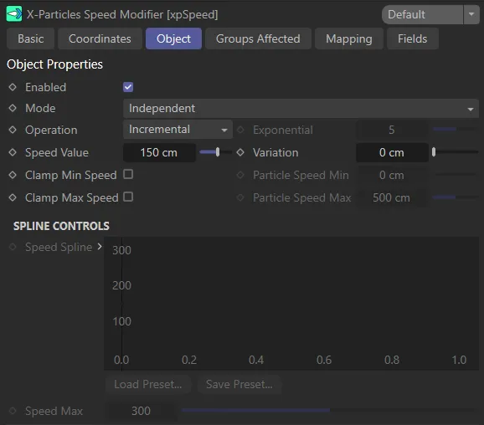
Task: Click keyframe diamond next to Clamp Min Speed
Action: point(13,175)
